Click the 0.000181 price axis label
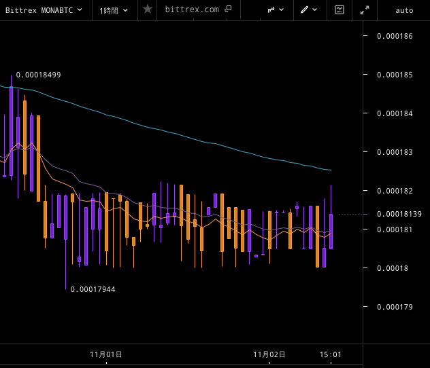Viewport: 430px width, 368px height. coord(395,229)
